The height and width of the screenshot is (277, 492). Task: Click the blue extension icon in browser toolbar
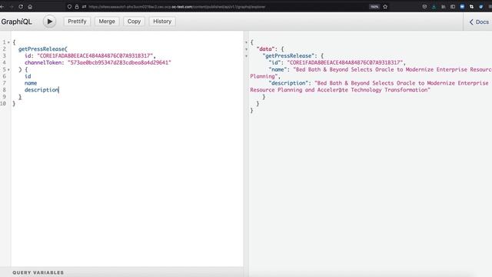[462, 7]
